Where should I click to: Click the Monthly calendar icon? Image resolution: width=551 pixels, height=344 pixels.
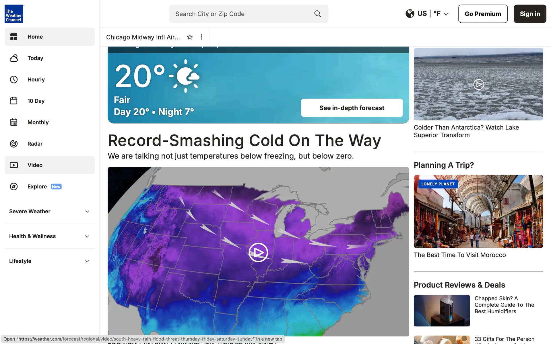point(14,122)
